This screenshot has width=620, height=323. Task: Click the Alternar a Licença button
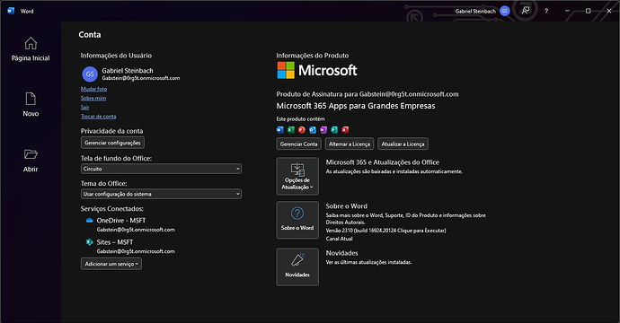[350, 144]
